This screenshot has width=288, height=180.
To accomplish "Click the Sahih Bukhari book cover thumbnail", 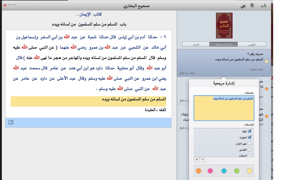I will click(224, 25).
